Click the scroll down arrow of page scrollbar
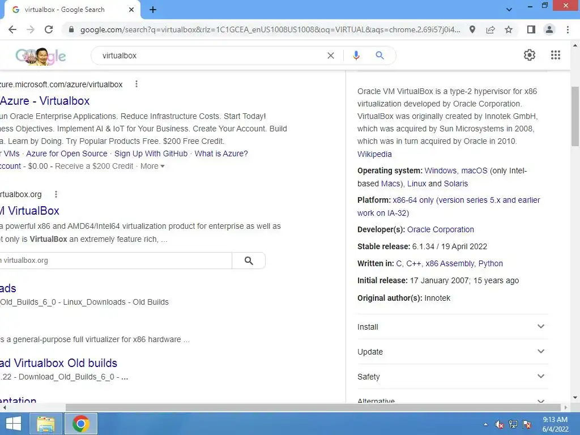The width and height of the screenshot is (580, 435). click(575, 398)
